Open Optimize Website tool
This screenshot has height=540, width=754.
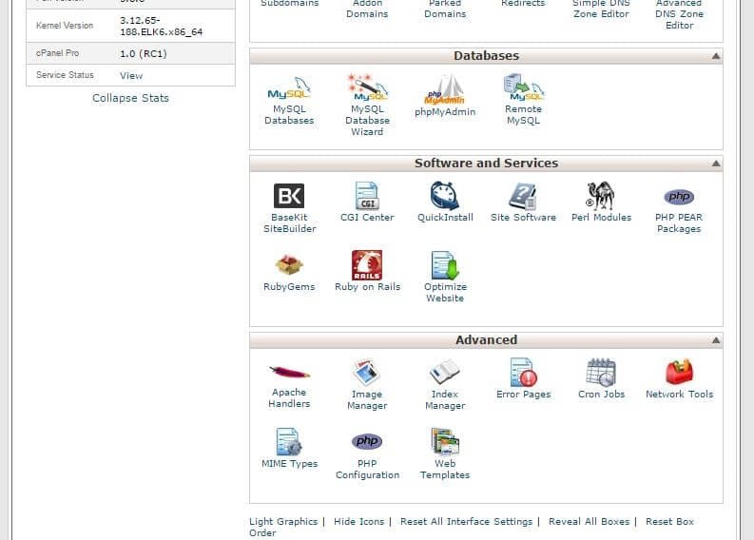click(445, 265)
